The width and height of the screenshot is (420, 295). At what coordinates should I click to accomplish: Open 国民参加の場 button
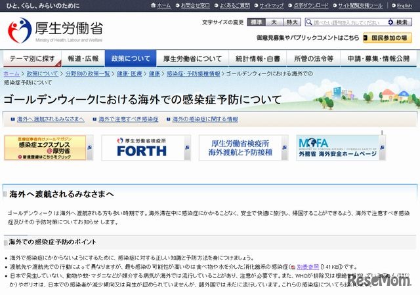387,38
